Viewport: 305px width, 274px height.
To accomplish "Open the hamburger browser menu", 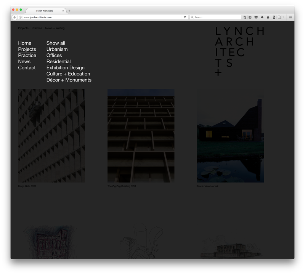I will (x=291, y=17).
